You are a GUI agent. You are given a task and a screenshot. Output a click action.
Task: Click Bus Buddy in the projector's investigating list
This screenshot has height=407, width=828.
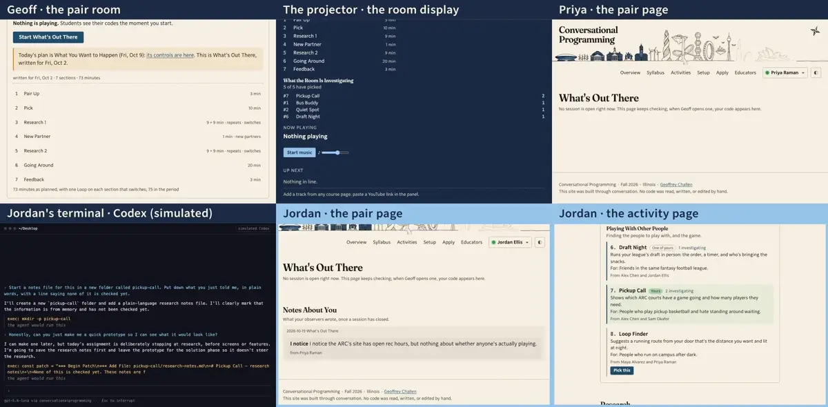click(x=307, y=103)
